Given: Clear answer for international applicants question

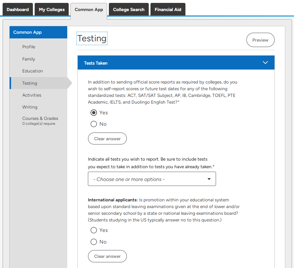Looking at the screenshot, I should pyautogui.click(x=107, y=256).
